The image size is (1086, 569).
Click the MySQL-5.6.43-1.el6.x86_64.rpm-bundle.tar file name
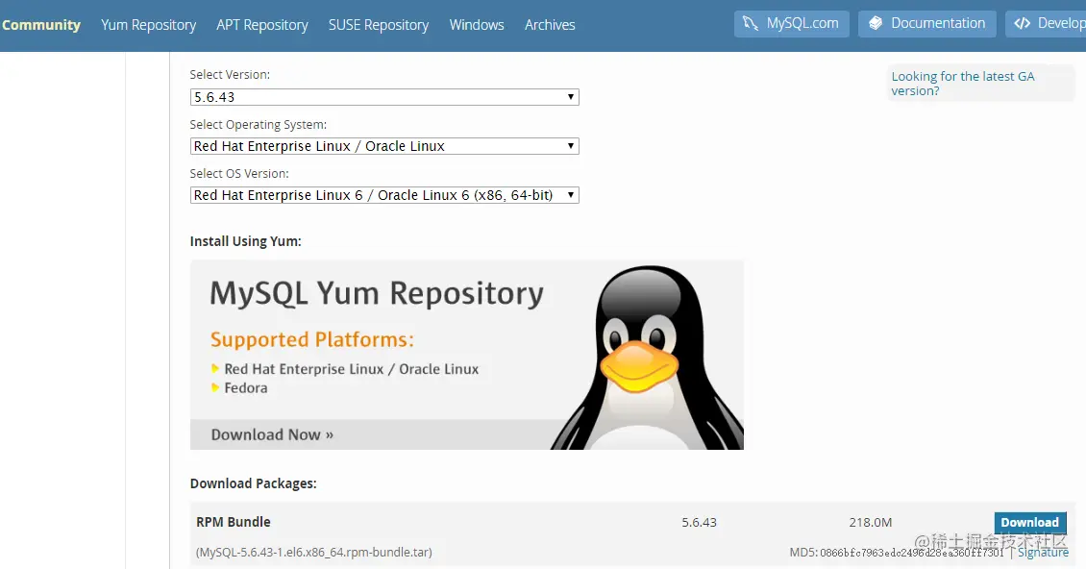(x=313, y=553)
